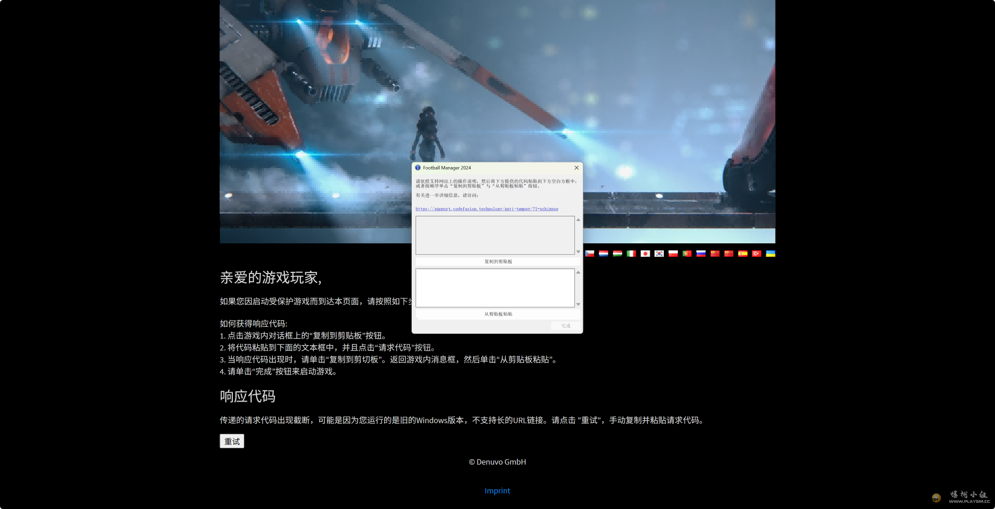Click step 3 about 复制到剪切板
Screen dimensions: 995x509
pos(390,360)
